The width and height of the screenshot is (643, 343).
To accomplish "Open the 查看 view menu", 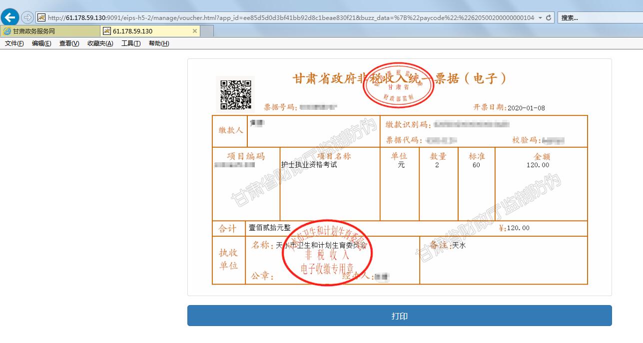I will 68,43.
